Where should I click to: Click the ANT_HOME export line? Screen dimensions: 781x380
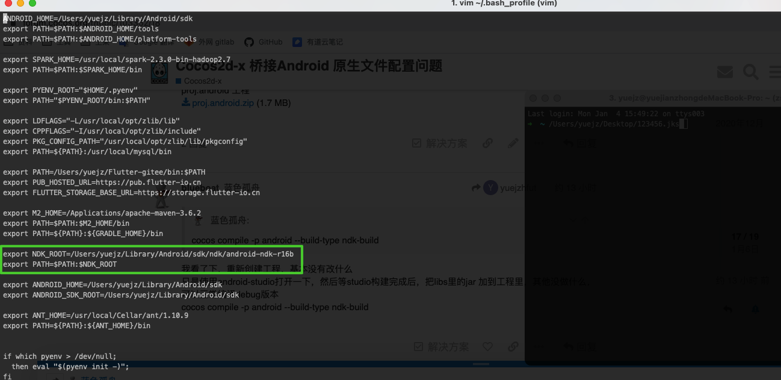pyautogui.click(x=96, y=315)
